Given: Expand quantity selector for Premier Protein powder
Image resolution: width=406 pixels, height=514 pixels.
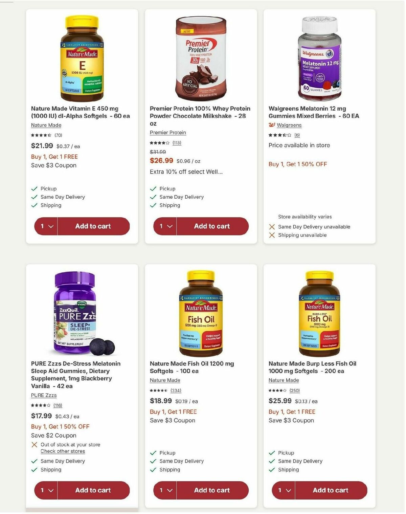Looking at the screenshot, I should pos(165,226).
